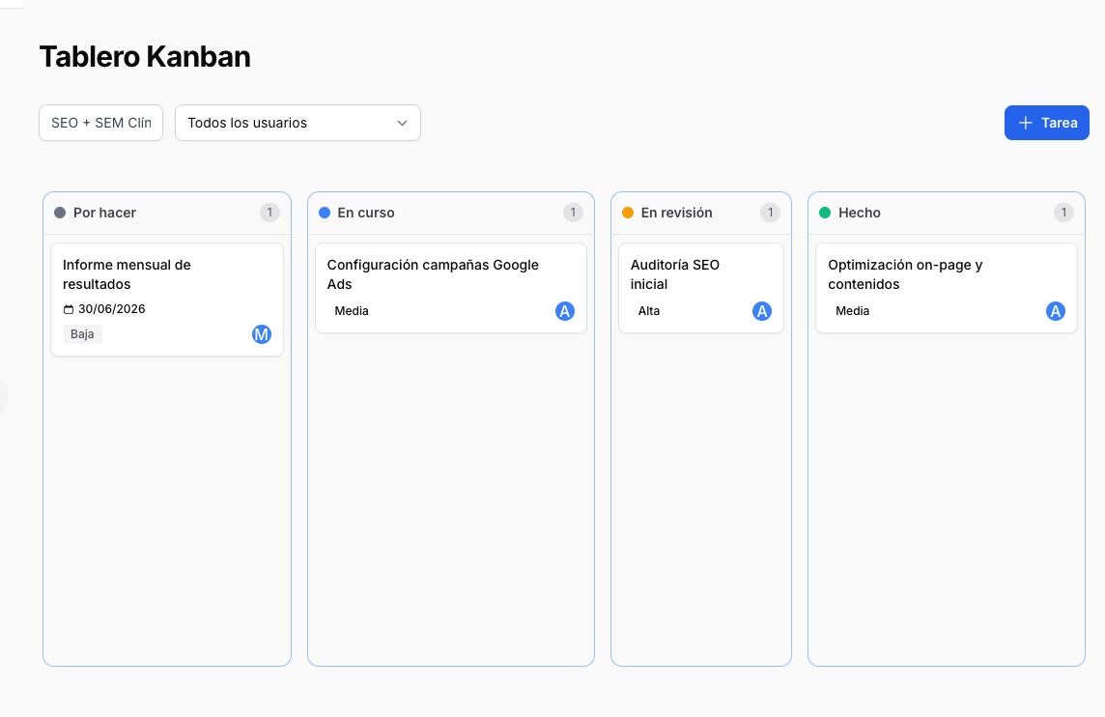Click the green dot of Hecho column

(825, 213)
